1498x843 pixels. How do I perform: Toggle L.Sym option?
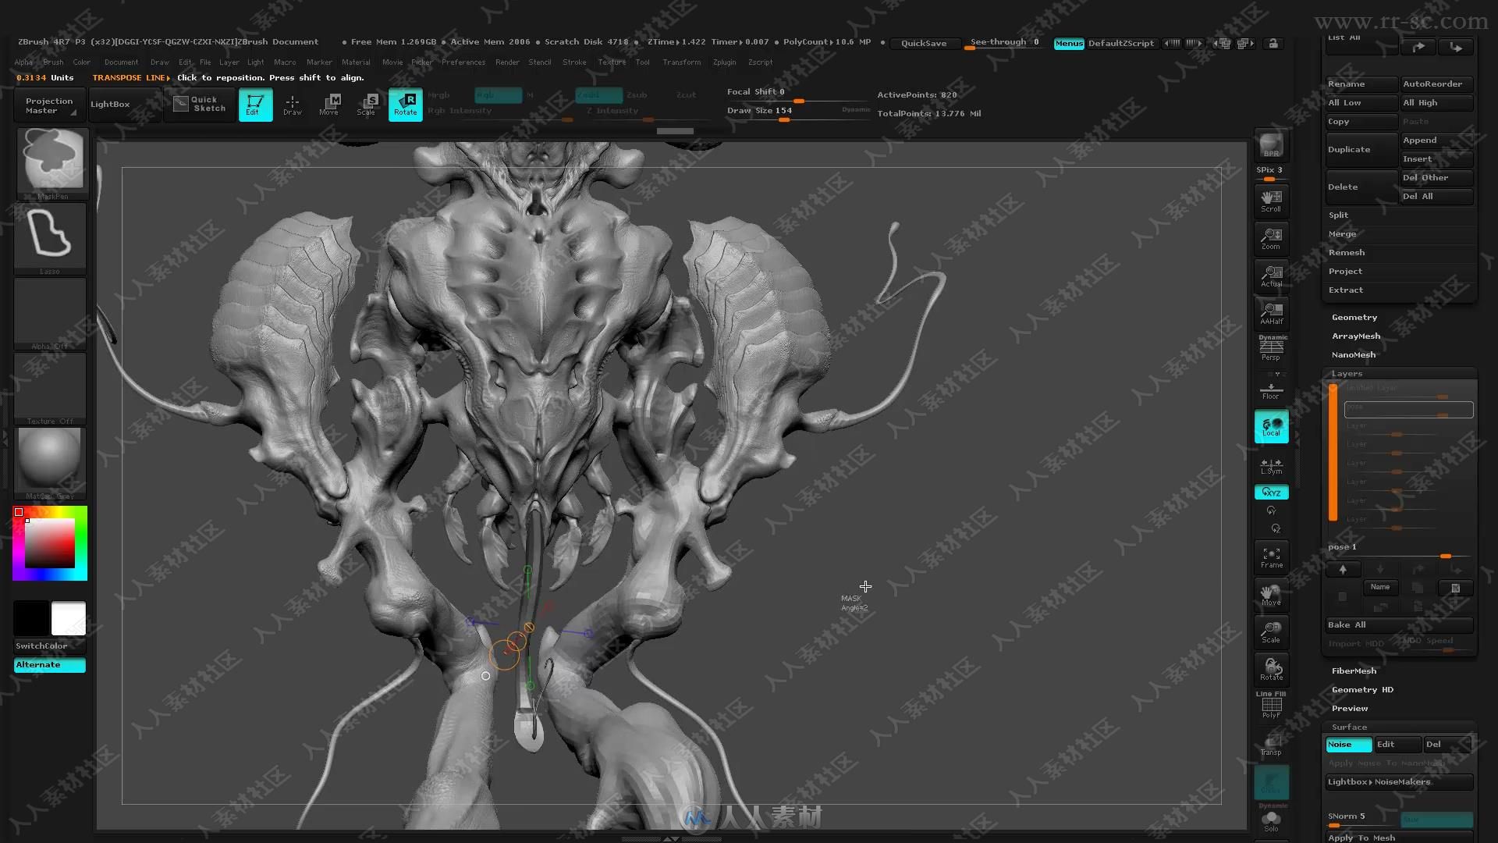click(x=1271, y=466)
